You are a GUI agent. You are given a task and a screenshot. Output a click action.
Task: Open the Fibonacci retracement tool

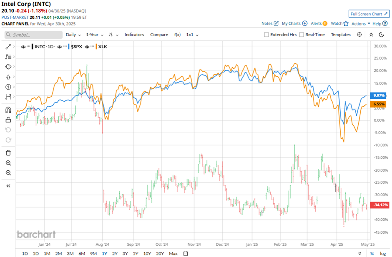[8, 57]
